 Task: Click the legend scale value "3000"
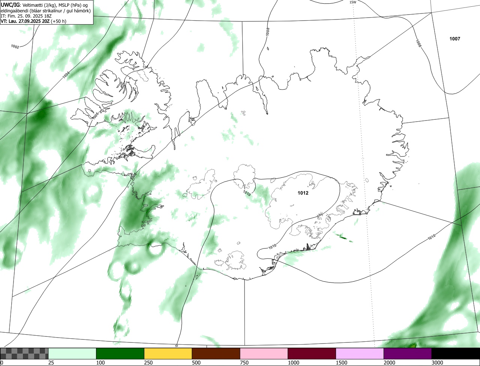point(438,363)
